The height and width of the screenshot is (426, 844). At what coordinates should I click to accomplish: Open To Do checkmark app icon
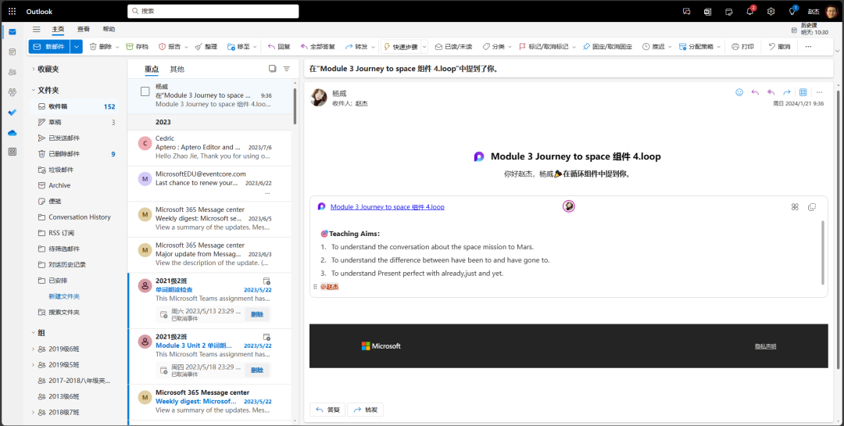(13, 112)
